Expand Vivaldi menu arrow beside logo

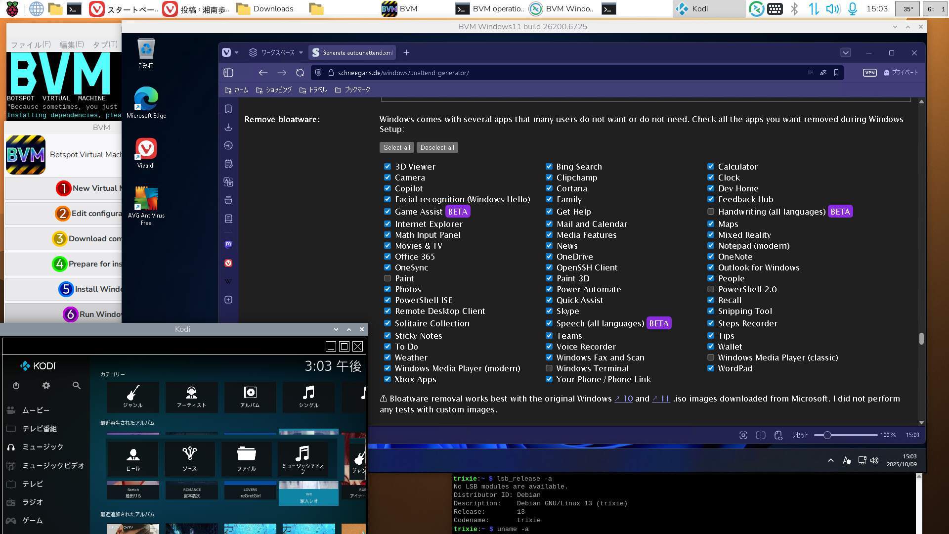236,52
